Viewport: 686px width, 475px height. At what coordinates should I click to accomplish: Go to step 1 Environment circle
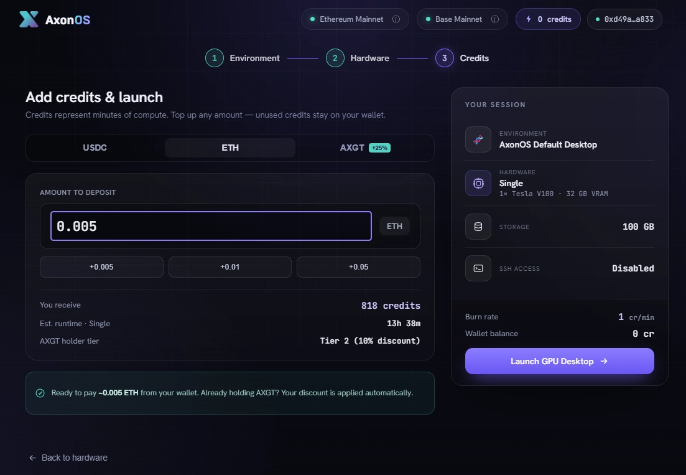[x=215, y=59]
